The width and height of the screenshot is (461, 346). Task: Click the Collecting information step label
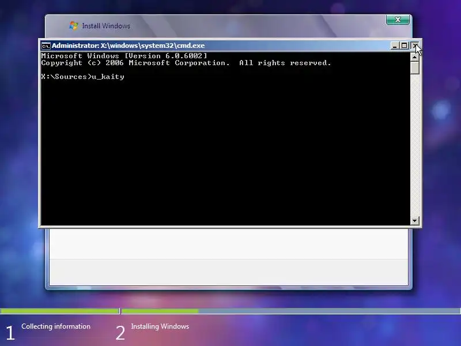[x=56, y=326]
